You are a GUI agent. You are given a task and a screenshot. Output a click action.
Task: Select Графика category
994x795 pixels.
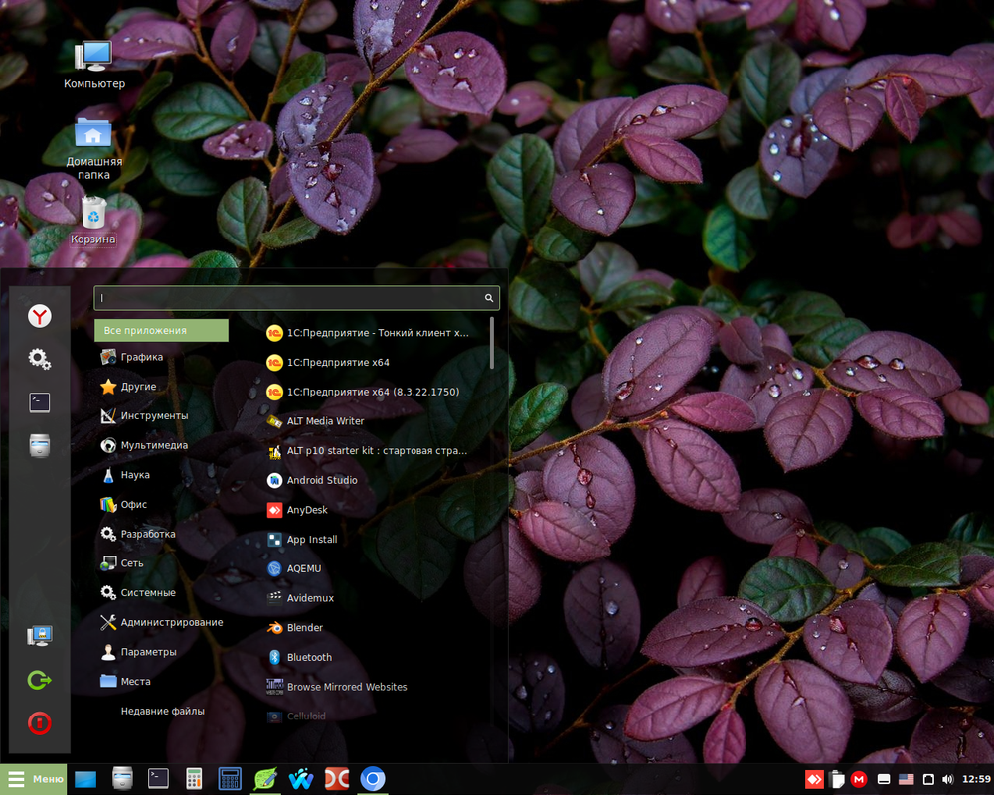[x=161, y=357]
